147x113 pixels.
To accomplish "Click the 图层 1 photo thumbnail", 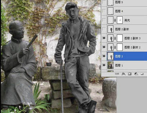I will (110, 65).
